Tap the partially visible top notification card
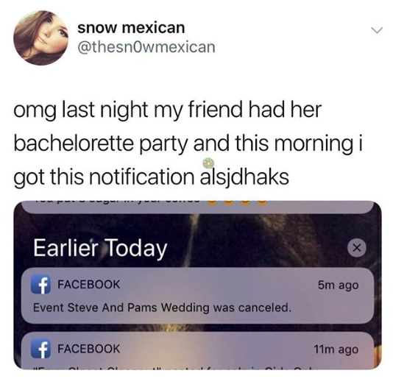This screenshot has width=393, height=387. tap(197, 207)
